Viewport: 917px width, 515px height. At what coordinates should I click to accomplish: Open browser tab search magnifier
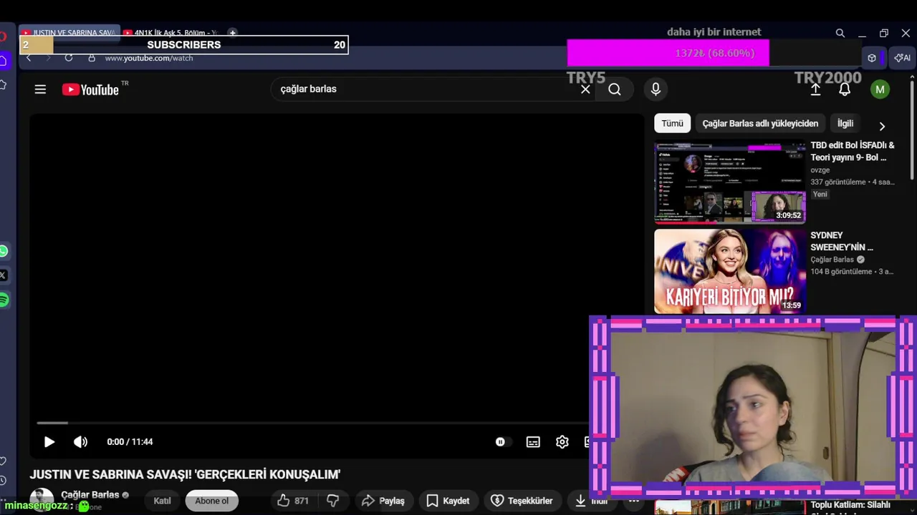coord(840,33)
